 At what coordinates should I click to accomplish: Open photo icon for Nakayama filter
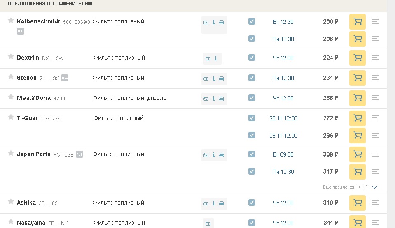208,223
